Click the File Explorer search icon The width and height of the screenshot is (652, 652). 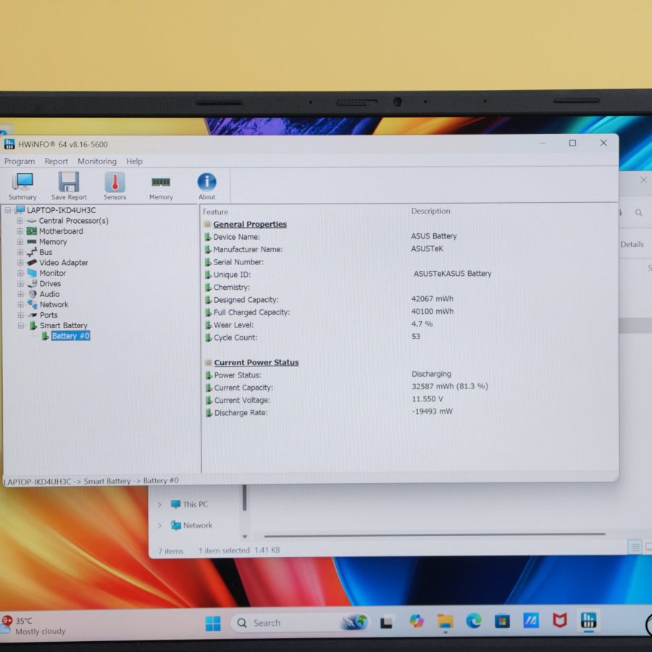[x=639, y=213]
